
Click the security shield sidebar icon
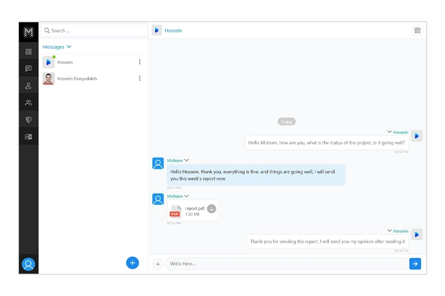tap(28, 119)
